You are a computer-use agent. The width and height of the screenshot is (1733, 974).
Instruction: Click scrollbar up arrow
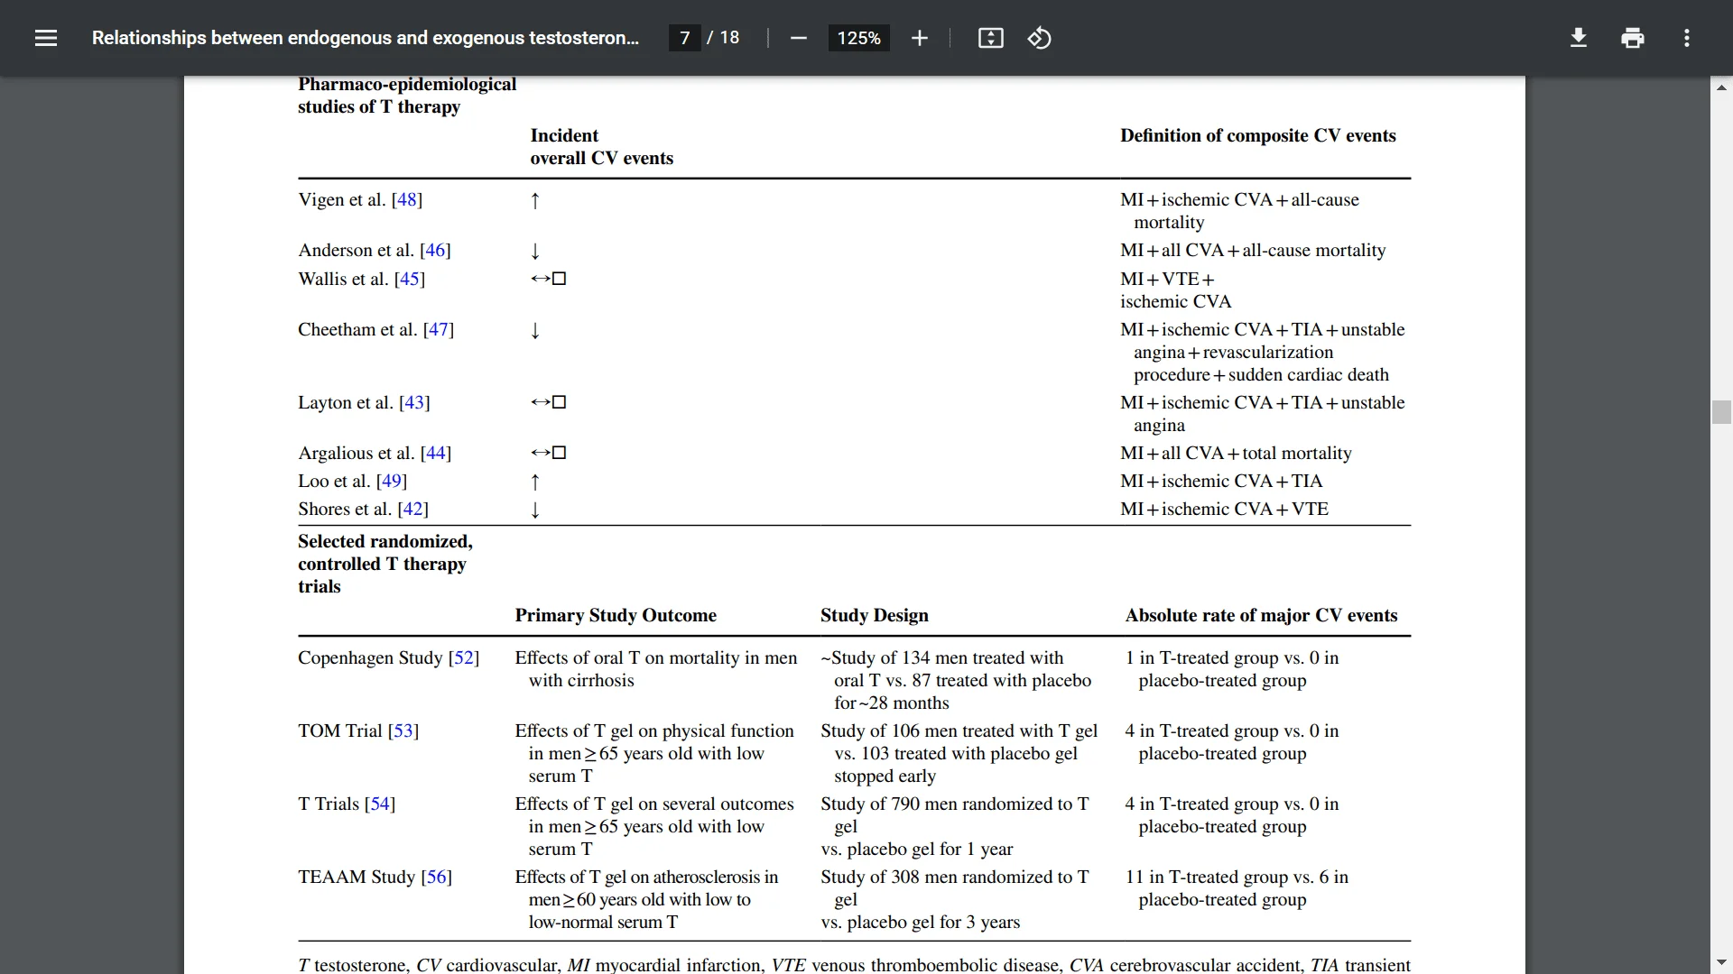click(x=1721, y=87)
